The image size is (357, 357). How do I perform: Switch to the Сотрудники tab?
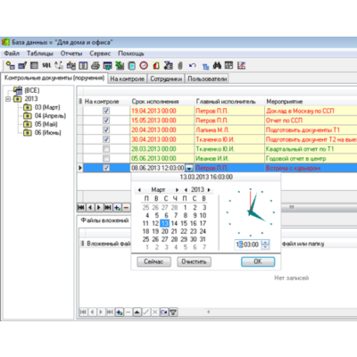pos(166,79)
